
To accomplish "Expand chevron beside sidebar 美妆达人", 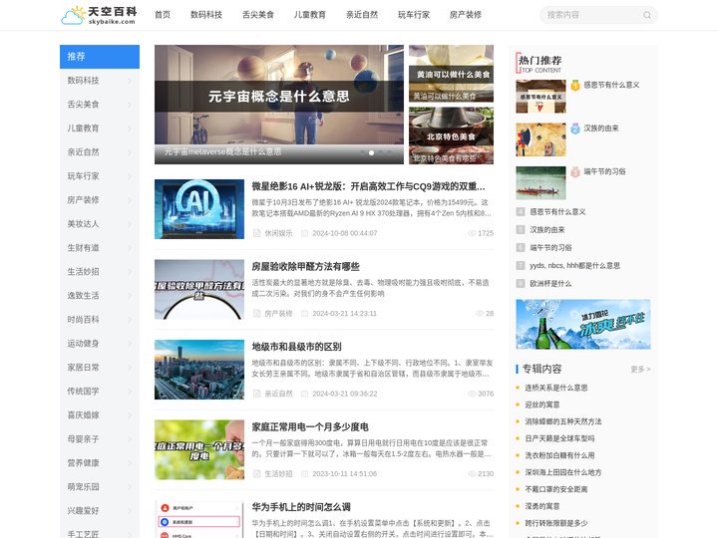I will coord(130,224).
